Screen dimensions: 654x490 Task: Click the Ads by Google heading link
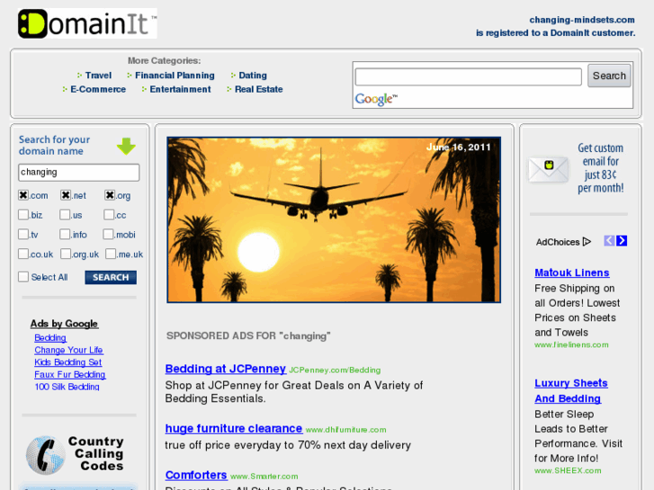point(64,324)
